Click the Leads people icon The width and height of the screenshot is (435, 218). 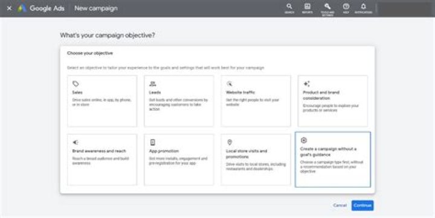(x=153, y=84)
